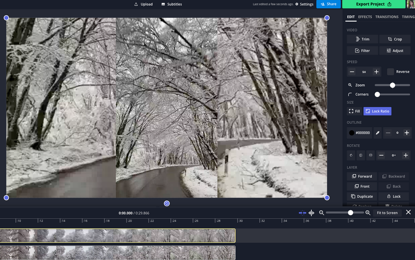The height and width of the screenshot is (260, 415).
Task: Enable Fill sizing mode
Action: [x=354, y=111]
